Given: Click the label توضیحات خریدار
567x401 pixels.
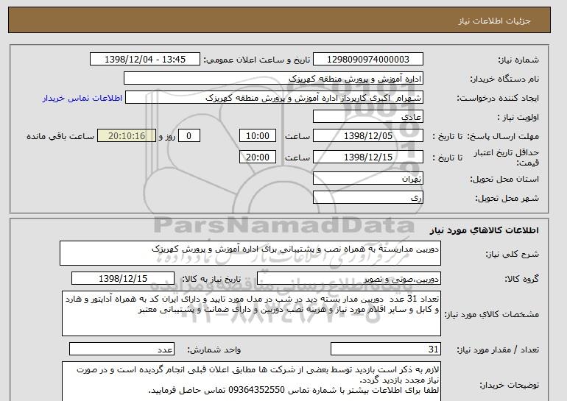Looking at the screenshot, I should click(x=509, y=386).
